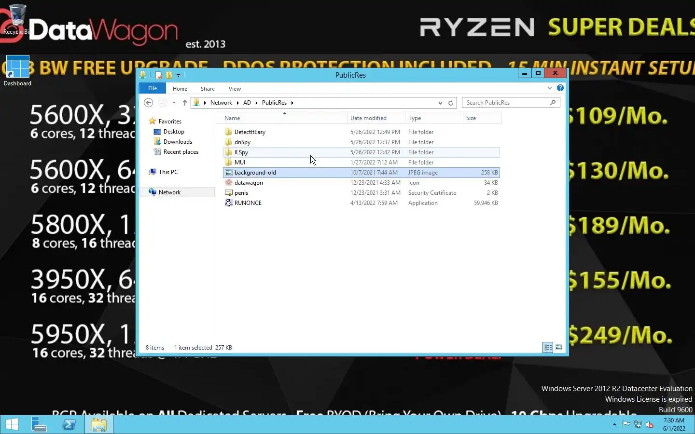The width and height of the screenshot is (695, 434).
Task: Open Action Center flag tray icon
Action: 626,425
